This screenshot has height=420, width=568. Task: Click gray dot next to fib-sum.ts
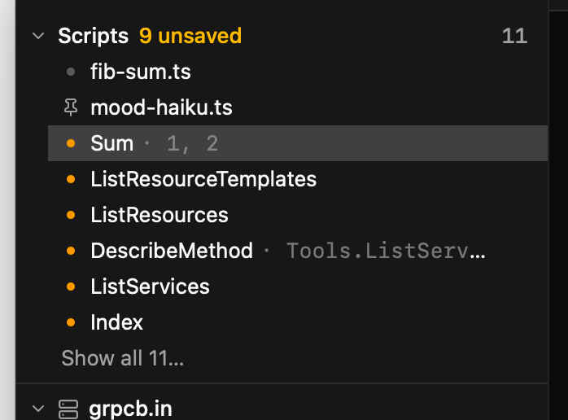pyautogui.click(x=71, y=72)
